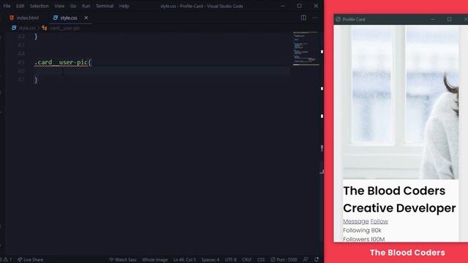Click the notifications icon in status bar
The image size is (468, 263).
coord(317,260)
